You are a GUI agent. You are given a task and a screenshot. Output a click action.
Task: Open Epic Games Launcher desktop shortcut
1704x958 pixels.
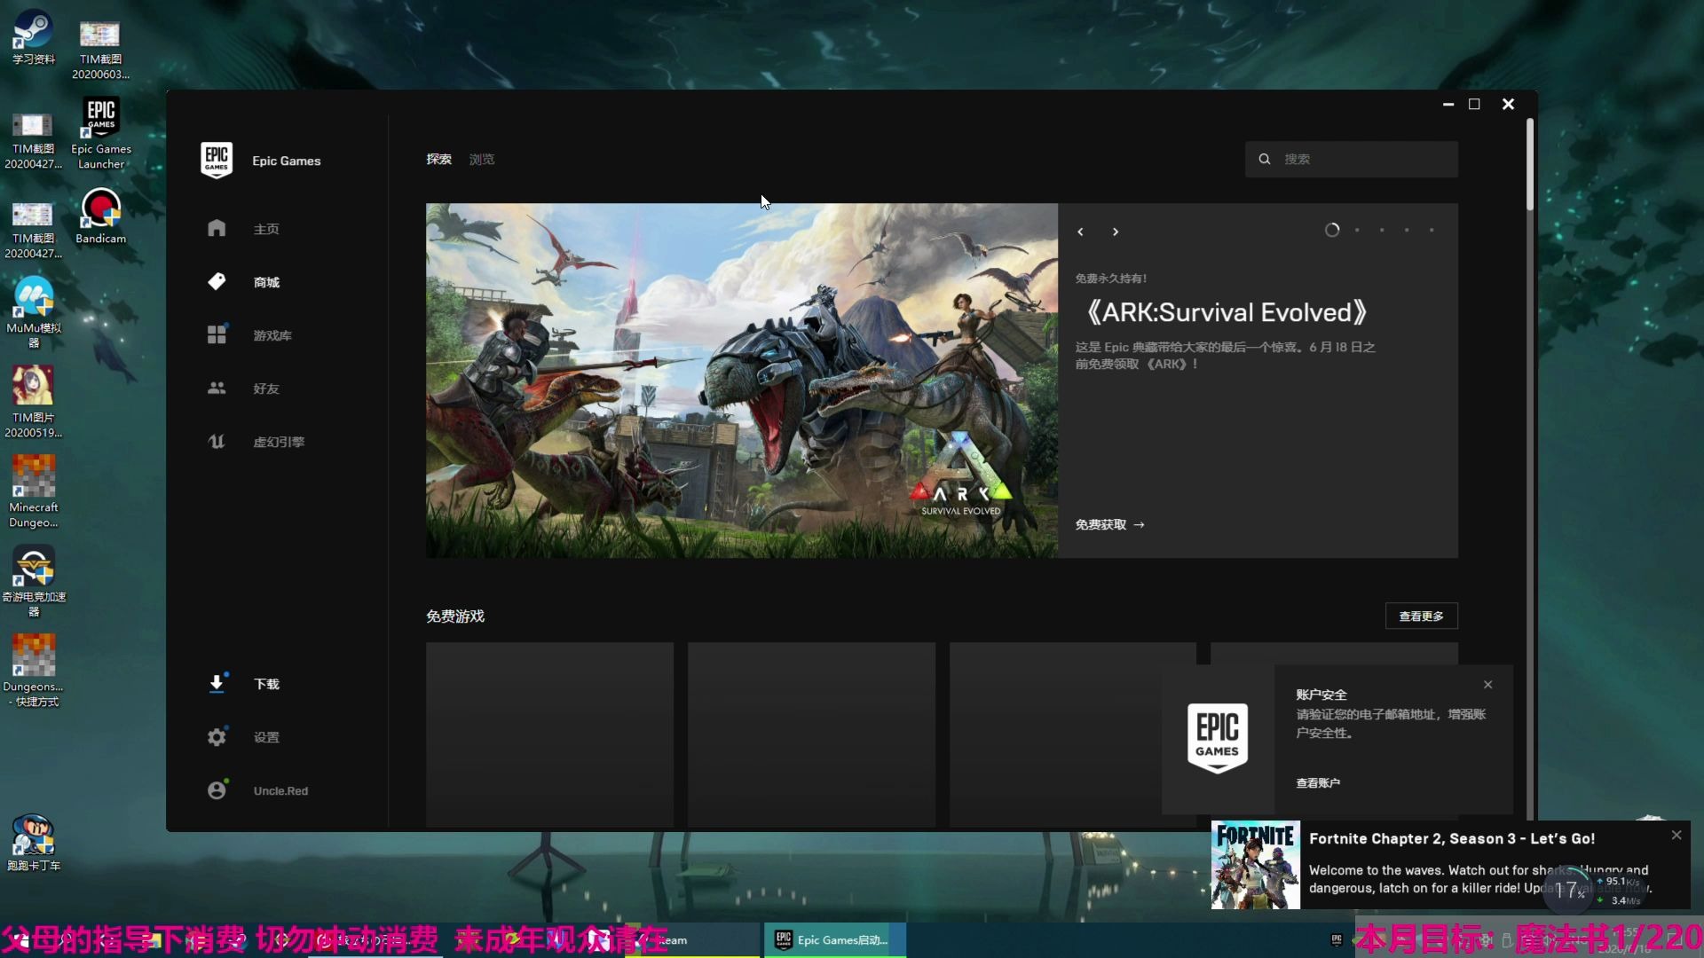tap(100, 133)
